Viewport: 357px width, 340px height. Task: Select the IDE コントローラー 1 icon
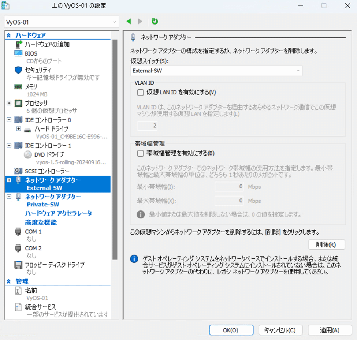pyautogui.click(x=18, y=145)
